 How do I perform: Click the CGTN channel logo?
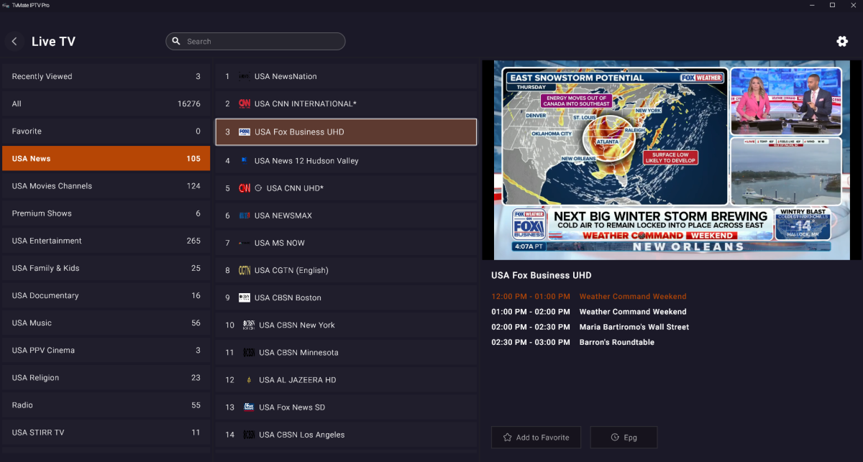click(x=245, y=271)
